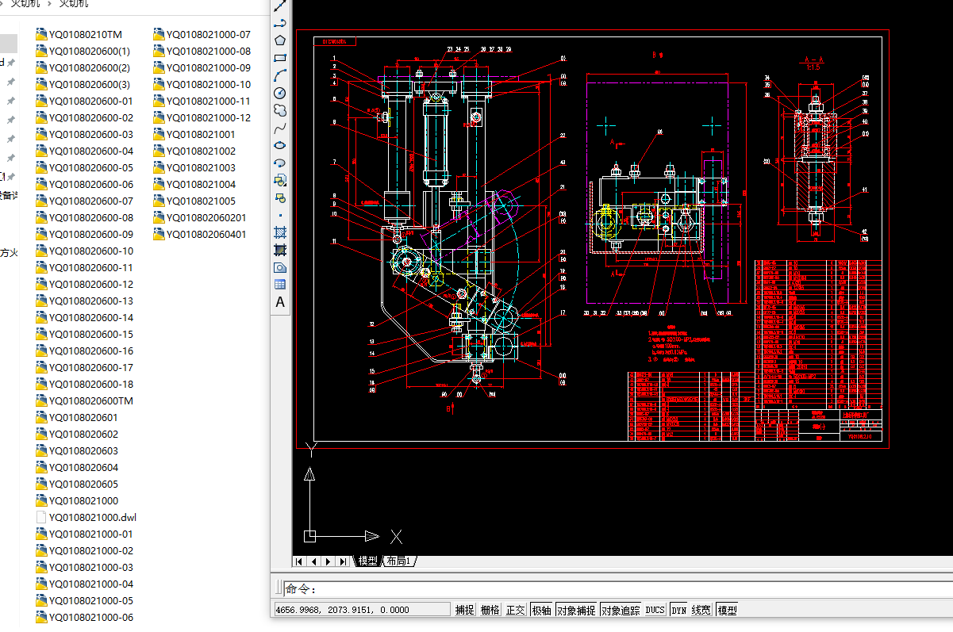Toggle 对象捕捉 object snap

(x=576, y=610)
